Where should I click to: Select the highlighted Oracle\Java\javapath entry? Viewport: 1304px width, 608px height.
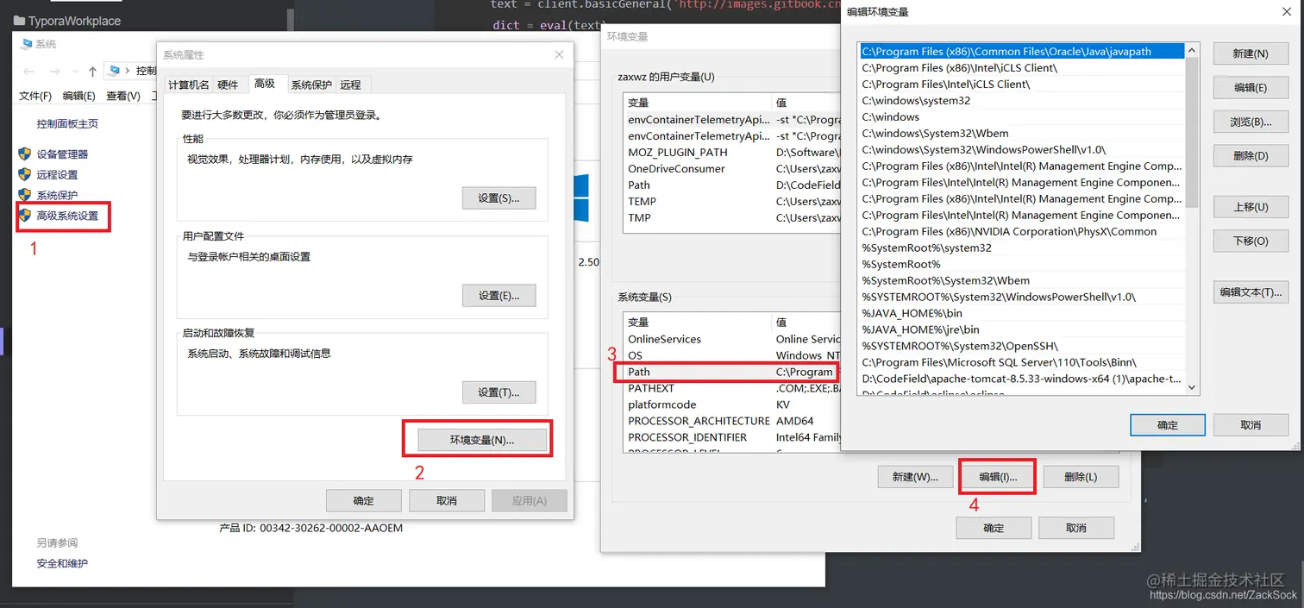[x=1023, y=51]
